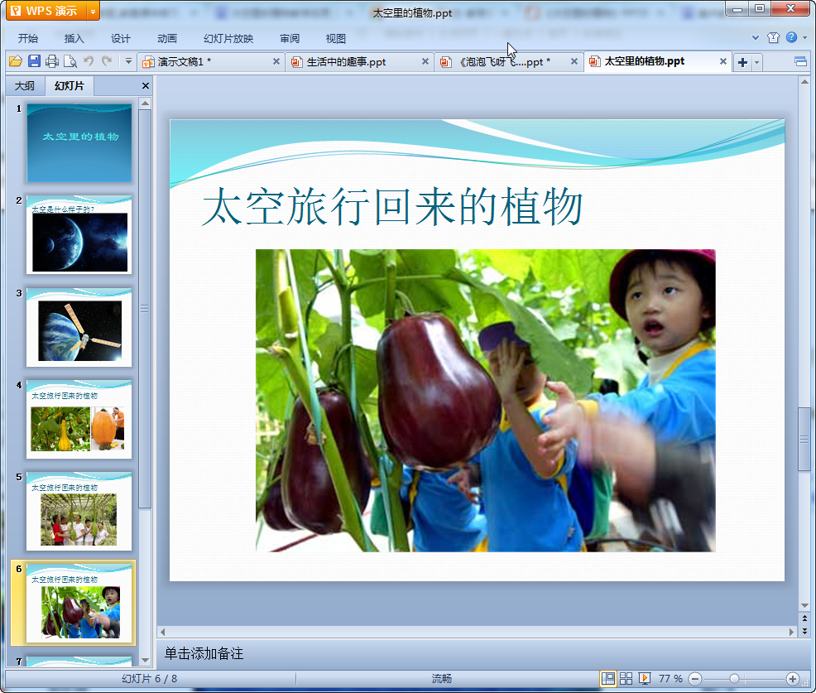Viewport: 816px width, 693px height.
Task: Click the zoom slider handle
Action: (734, 678)
